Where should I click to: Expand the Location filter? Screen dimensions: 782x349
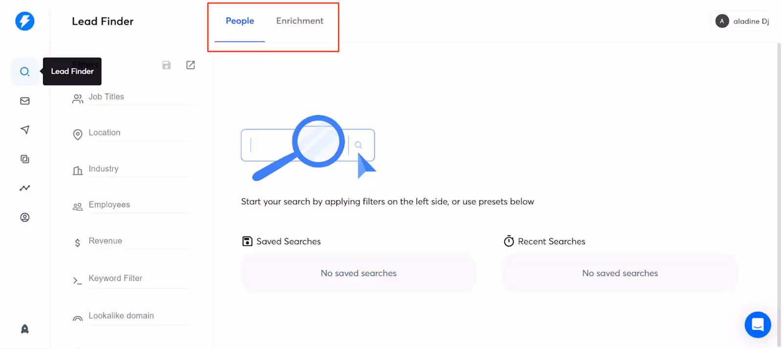click(105, 132)
